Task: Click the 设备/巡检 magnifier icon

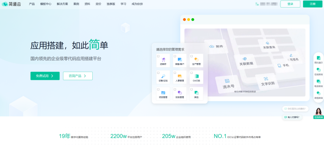Action: (163, 76)
